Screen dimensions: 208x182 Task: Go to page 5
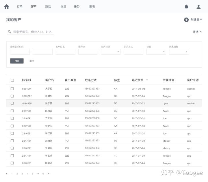coord(32,174)
